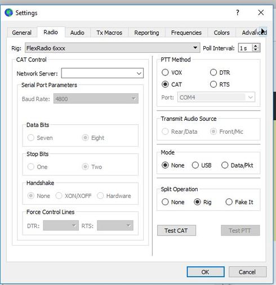The image size is (276, 285).
Task: Click the WSJT-X globe icon in title bar
Action: pos(8,13)
